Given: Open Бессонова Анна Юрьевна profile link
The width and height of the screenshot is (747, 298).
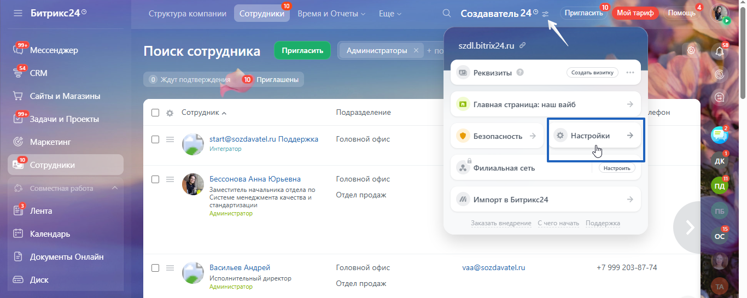Looking at the screenshot, I should coord(255,179).
